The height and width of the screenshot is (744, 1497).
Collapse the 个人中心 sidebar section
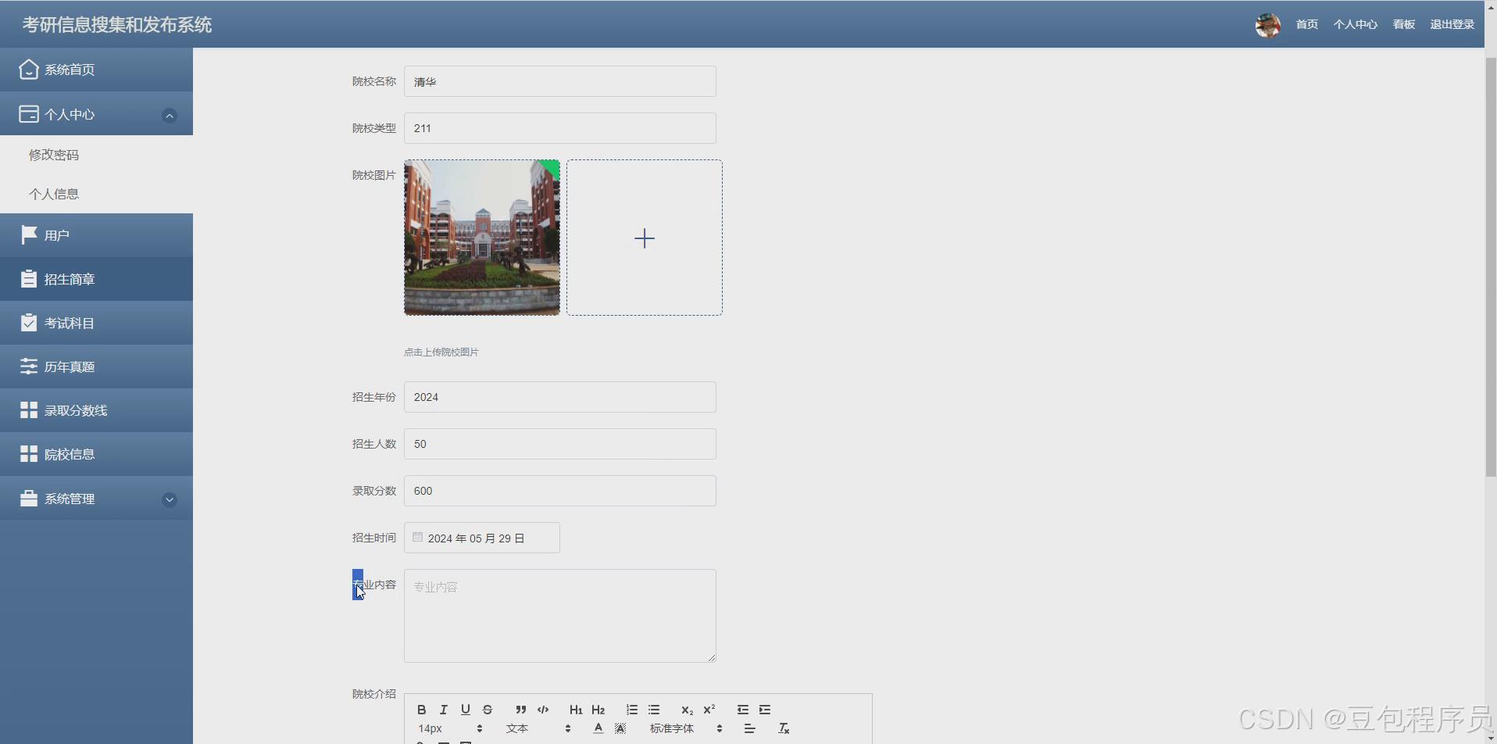[x=169, y=116]
